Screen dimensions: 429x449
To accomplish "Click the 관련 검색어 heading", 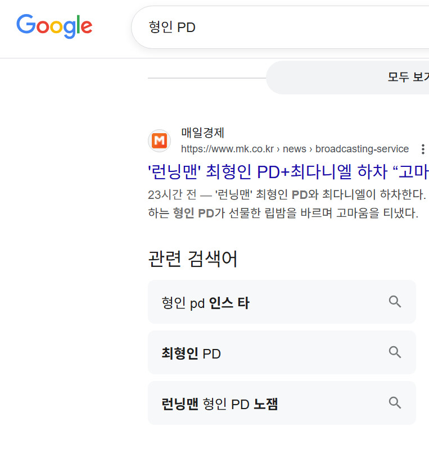I will (x=193, y=259).
